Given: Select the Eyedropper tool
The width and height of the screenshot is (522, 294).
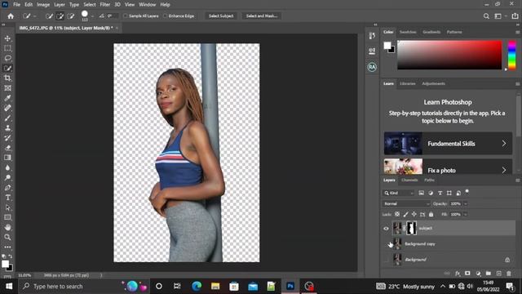Looking at the screenshot, I should 7,98.
